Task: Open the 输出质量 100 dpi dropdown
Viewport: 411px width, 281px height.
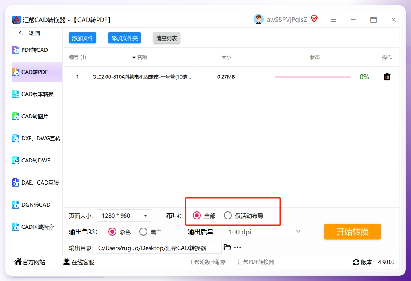Action: pyautogui.click(x=264, y=232)
